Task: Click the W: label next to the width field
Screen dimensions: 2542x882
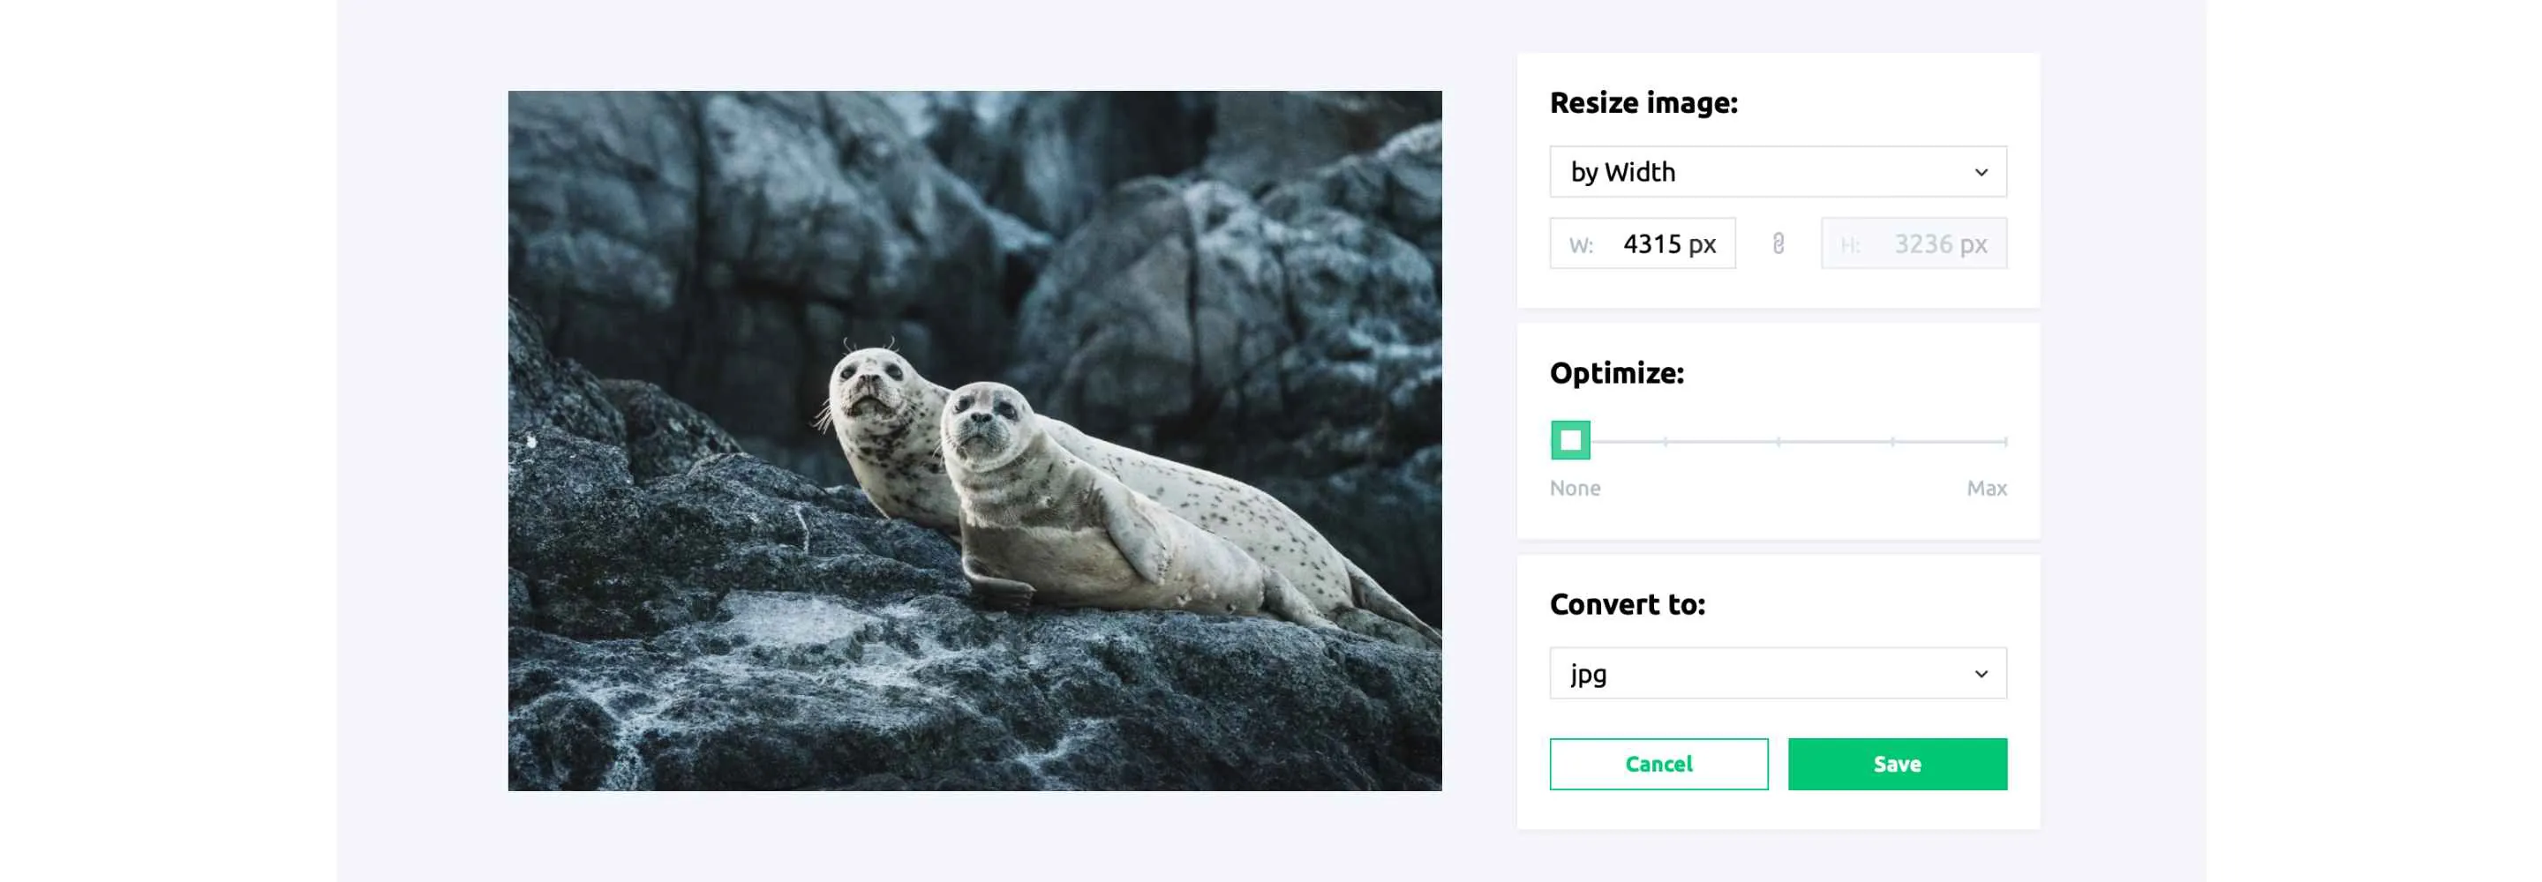Action: 1583,244
